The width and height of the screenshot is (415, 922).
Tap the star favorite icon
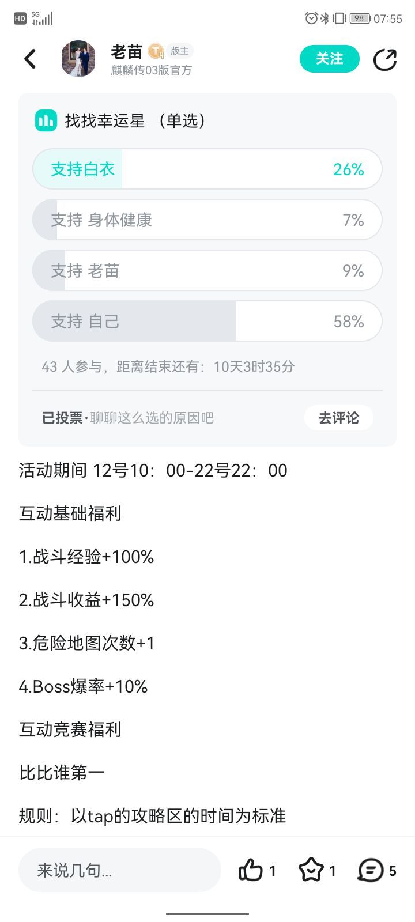pos(311,870)
